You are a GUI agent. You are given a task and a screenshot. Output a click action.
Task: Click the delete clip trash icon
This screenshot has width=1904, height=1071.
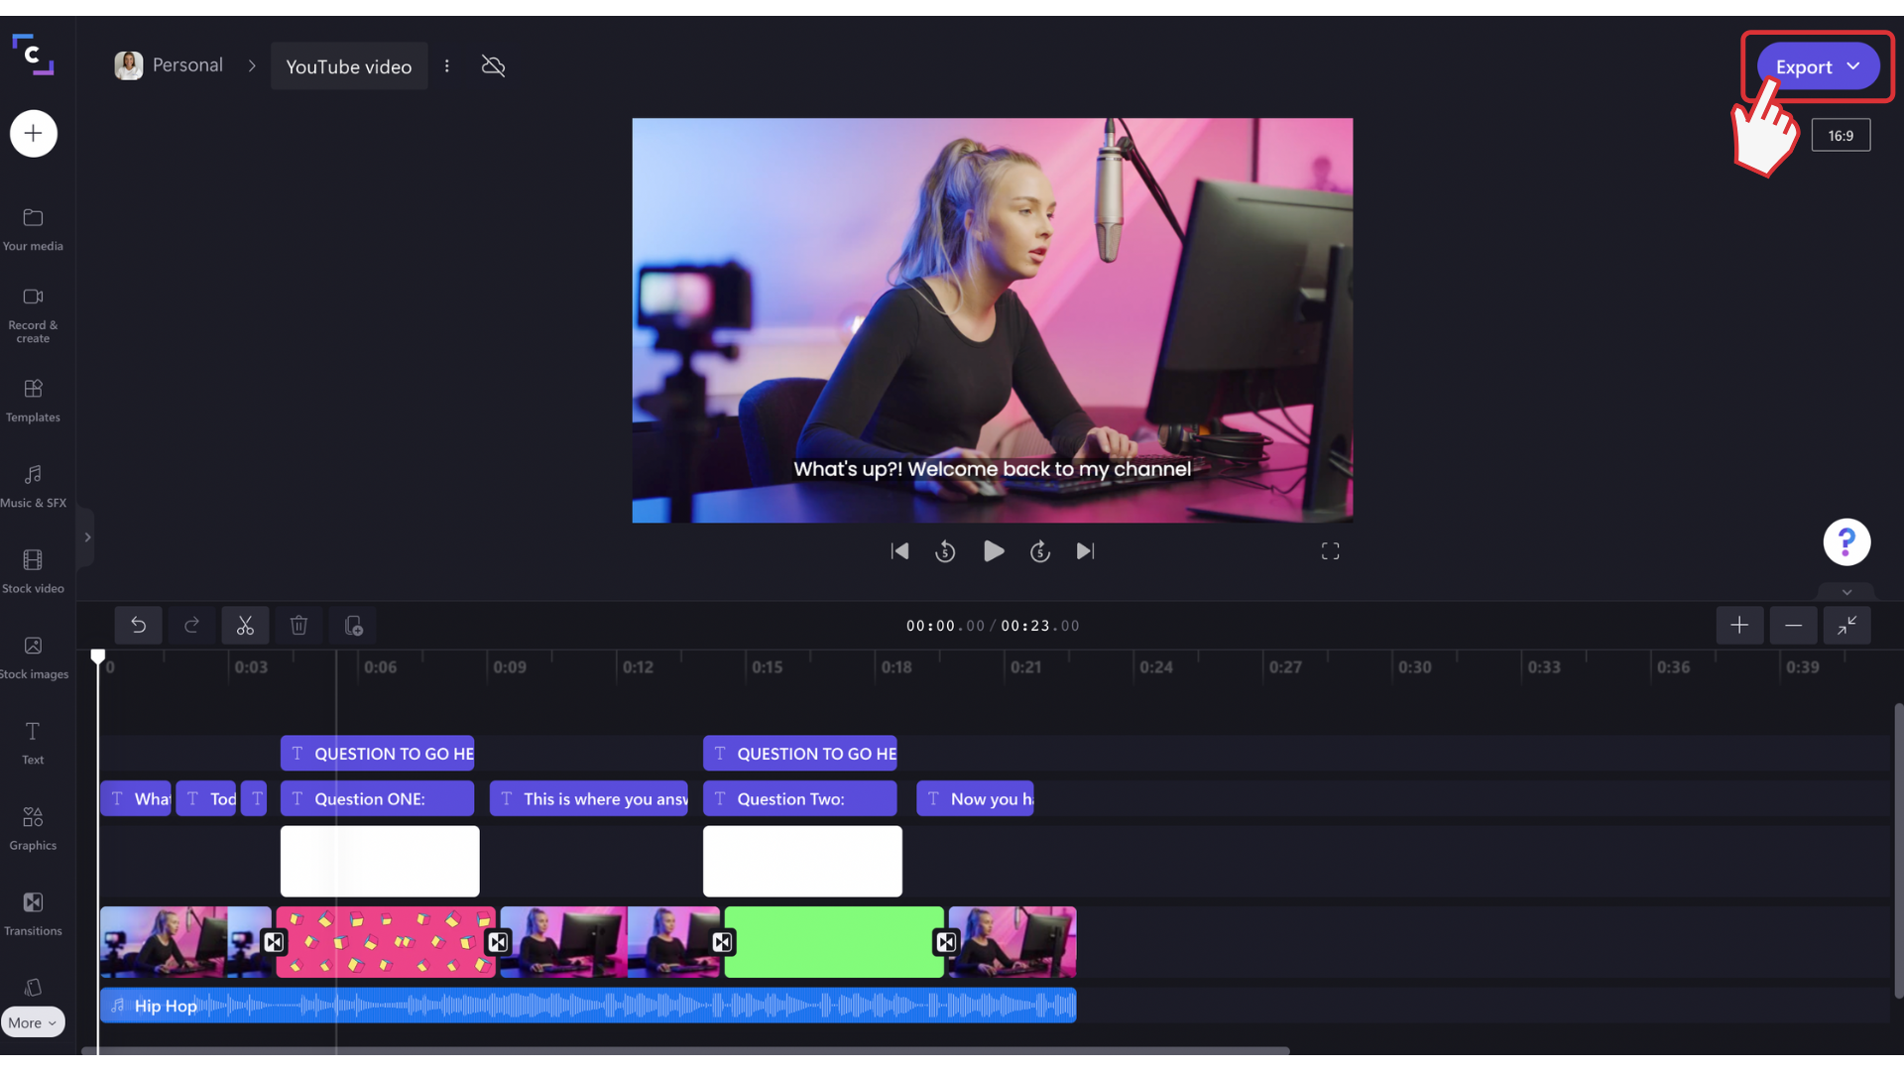coord(298,625)
